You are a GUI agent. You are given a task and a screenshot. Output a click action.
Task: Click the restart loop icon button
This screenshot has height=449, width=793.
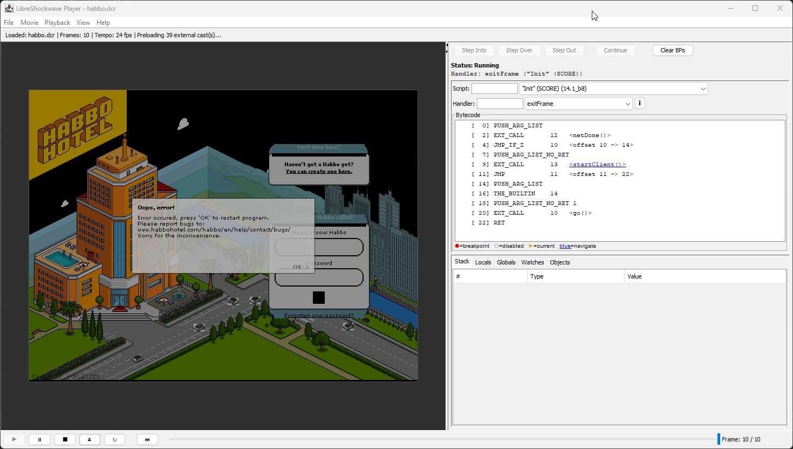114,439
